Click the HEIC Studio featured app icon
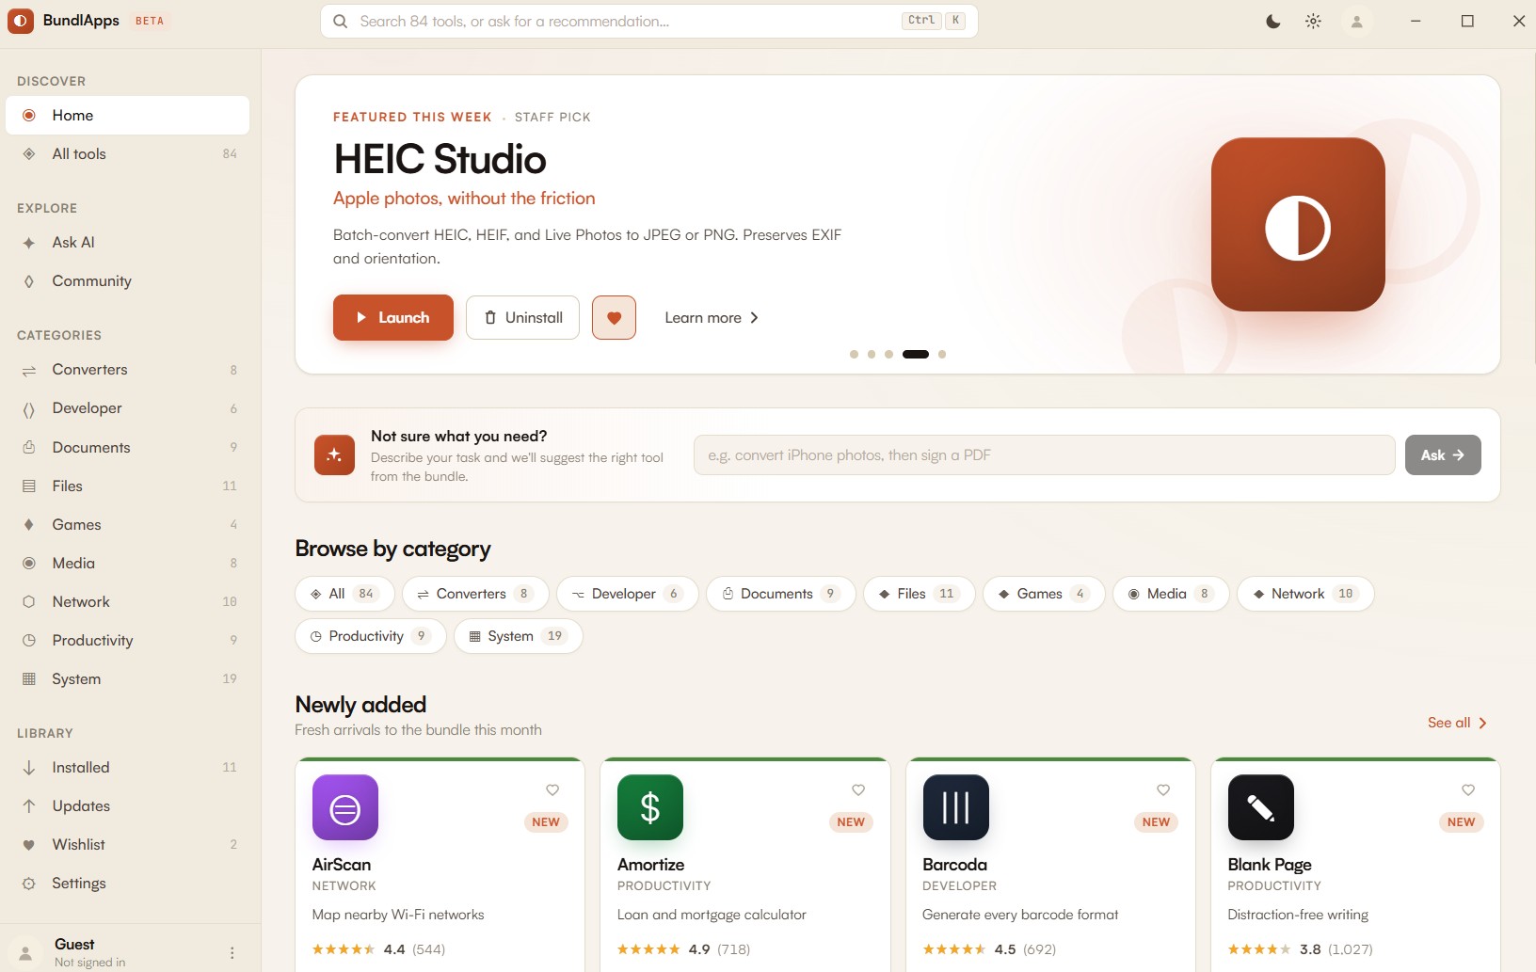1536x972 pixels. 1297,225
